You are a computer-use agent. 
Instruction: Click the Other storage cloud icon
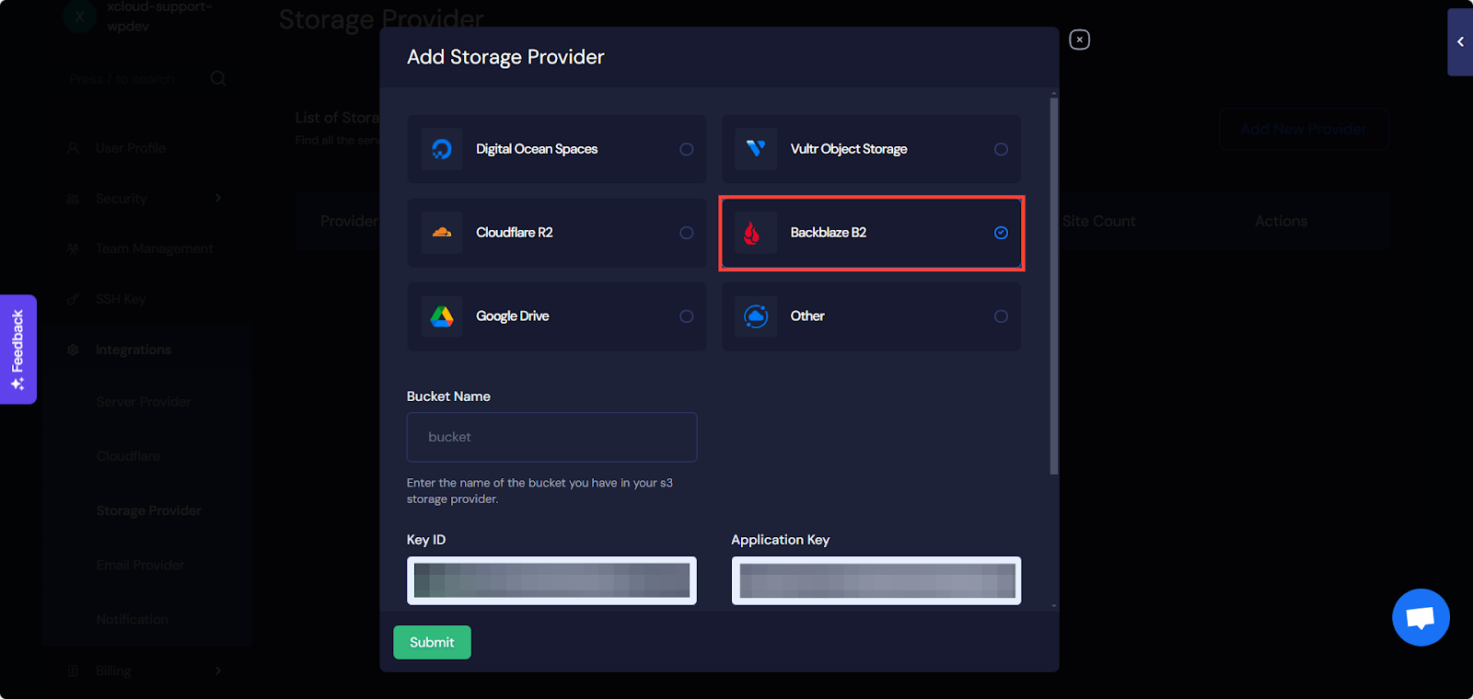tap(756, 316)
